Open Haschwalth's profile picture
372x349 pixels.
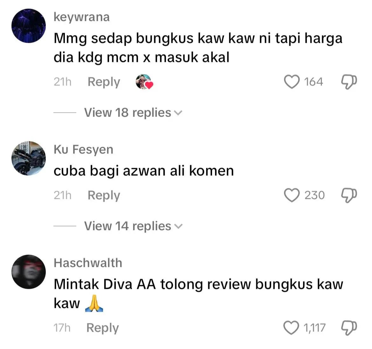(29, 272)
